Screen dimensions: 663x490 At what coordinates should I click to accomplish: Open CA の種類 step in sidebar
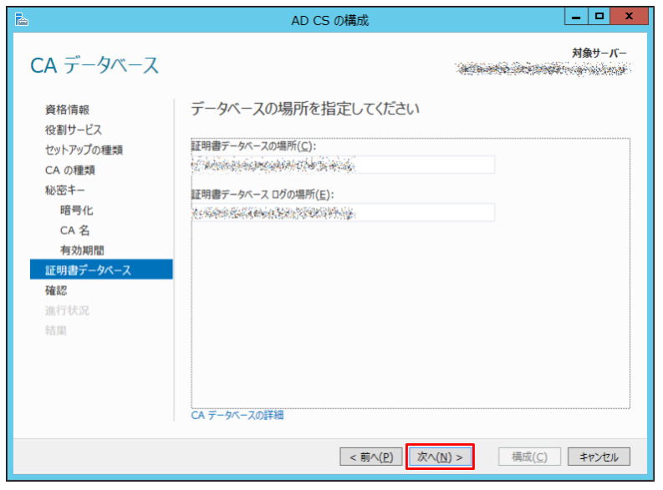70,170
